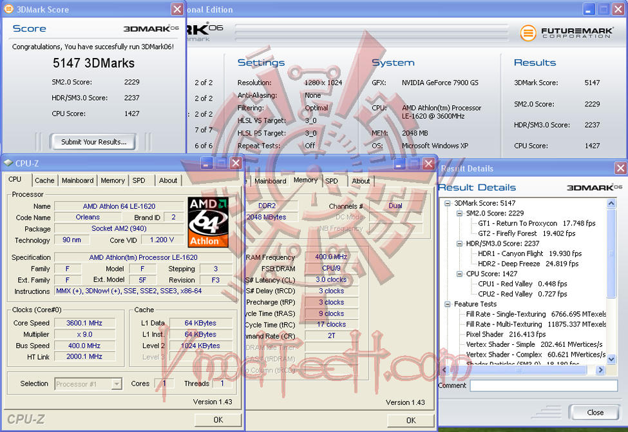Select Vertex Shader - Complex row

[536, 355]
